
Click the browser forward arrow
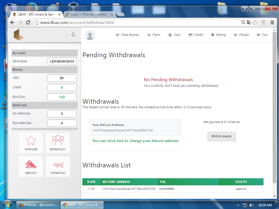pos(20,22)
